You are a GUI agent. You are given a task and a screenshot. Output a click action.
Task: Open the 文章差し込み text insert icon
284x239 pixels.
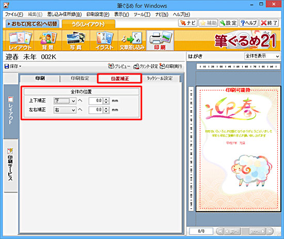pos(132,41)
